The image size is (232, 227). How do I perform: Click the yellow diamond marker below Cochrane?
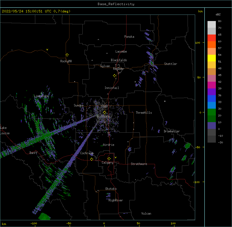tap(92, 159)
